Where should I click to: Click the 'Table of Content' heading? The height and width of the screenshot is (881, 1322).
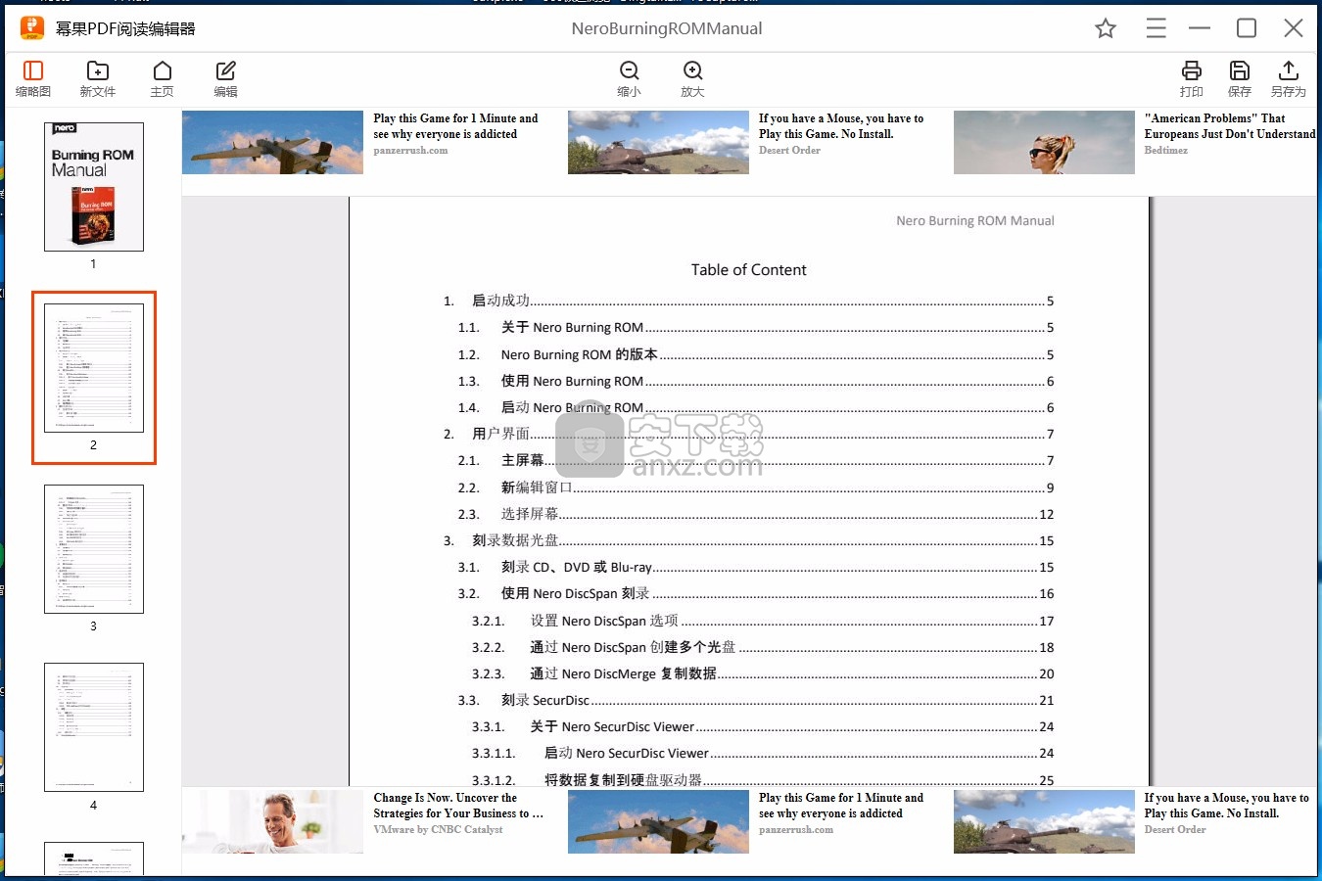click(749, 270)
